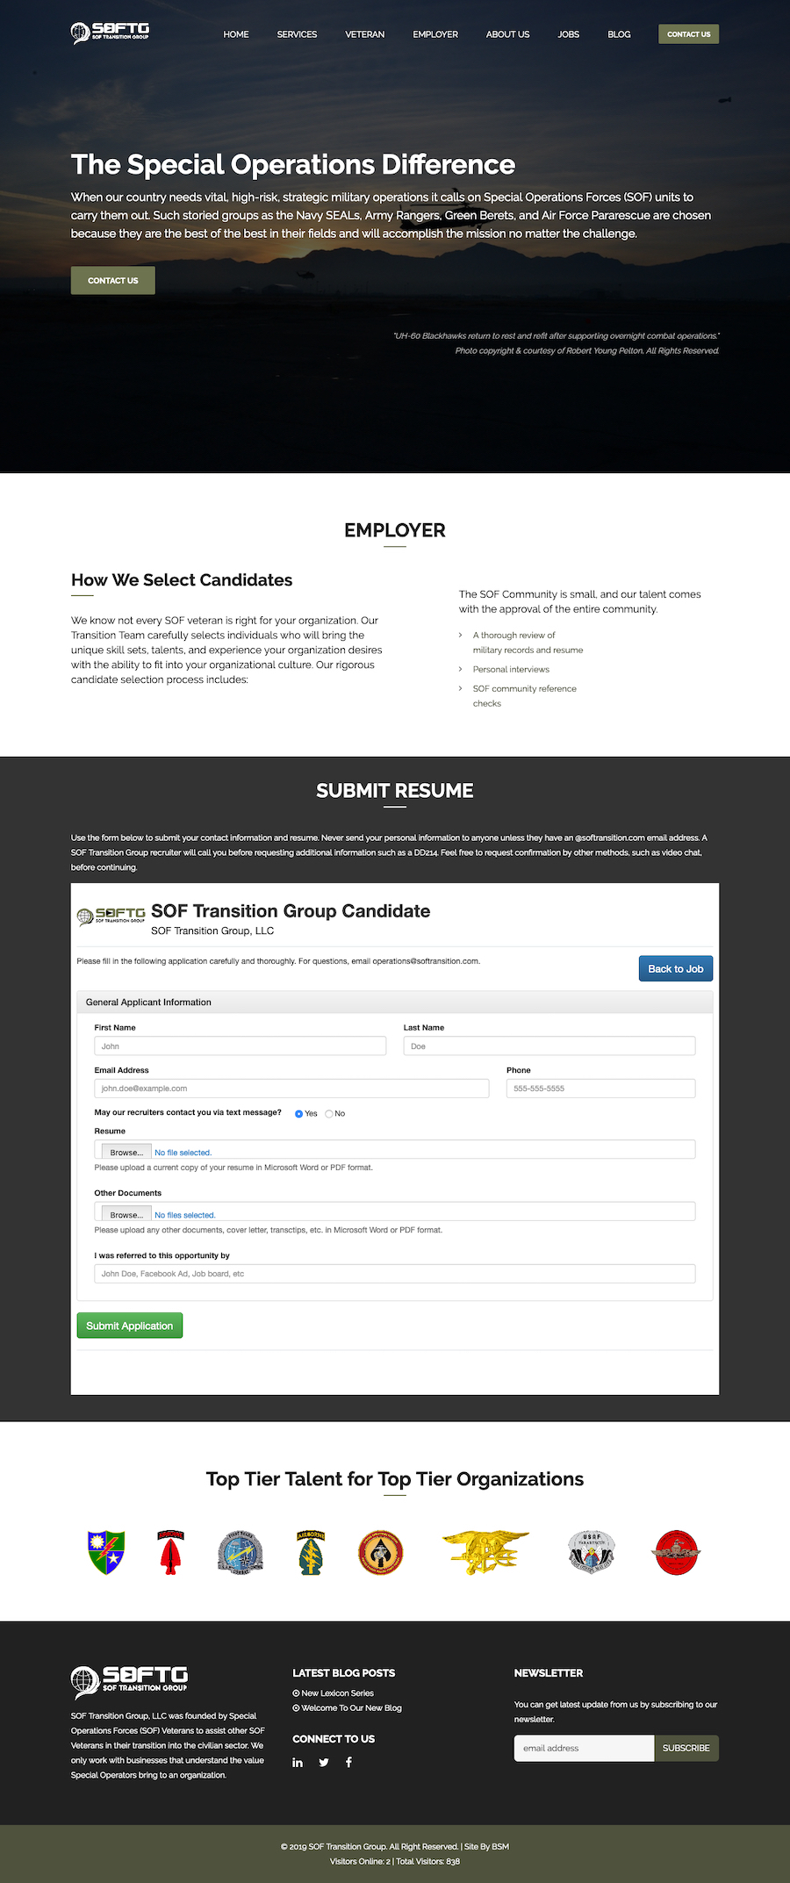Select Yes for recruiter text messages
This screenshot has height=1883, width=790.
(x=299, y=1113)
